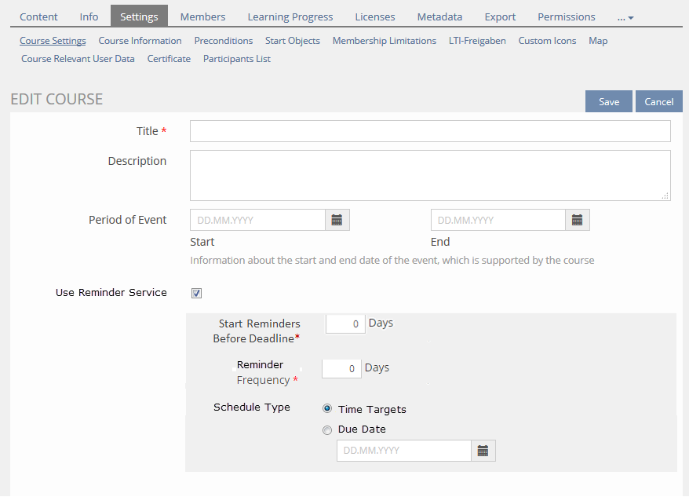The height and width of the screenshot is (497, 689).
Task: Click the Reminder Frequency days field
Action: tap(341, 368)
